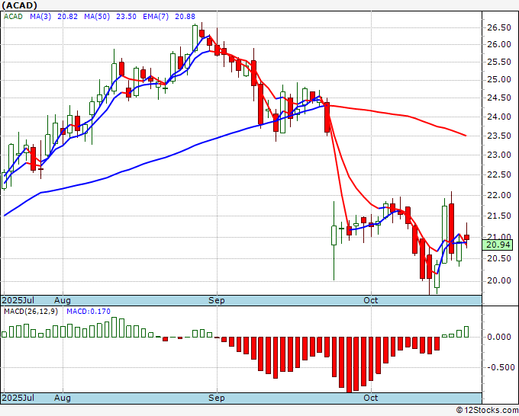Click 2025Jul on the price chart date axis

pos(18,300)
